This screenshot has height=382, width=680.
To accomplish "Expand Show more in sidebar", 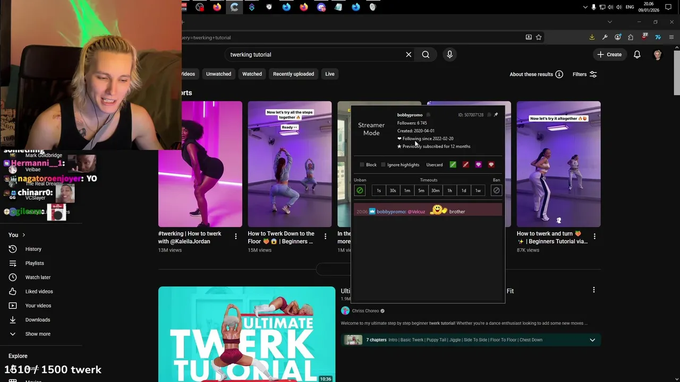I will coord(38,334).
